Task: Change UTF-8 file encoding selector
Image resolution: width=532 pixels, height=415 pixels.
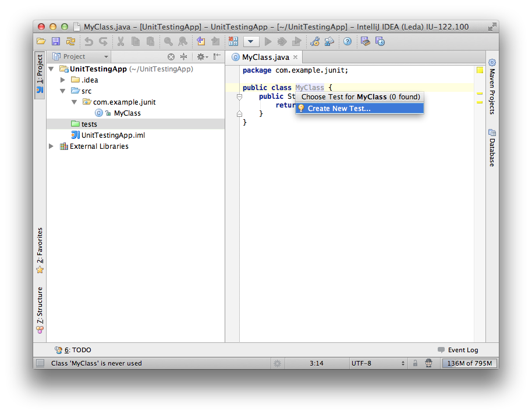Action: (x=378, y=363)
